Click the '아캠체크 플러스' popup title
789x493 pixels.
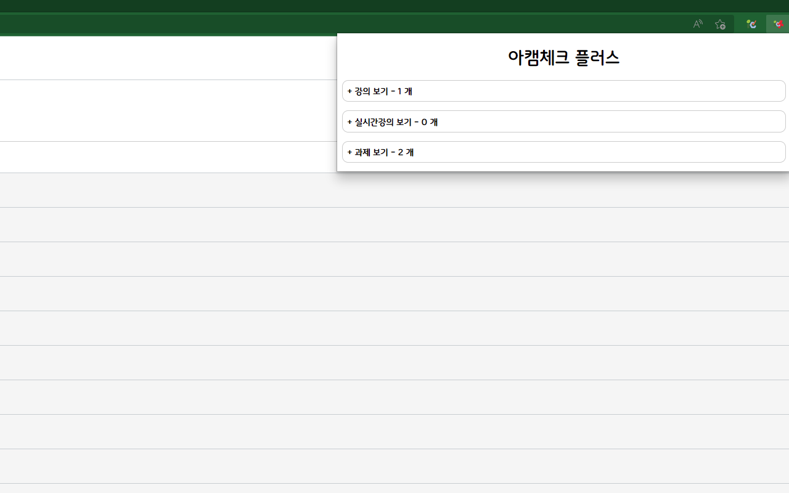[563, 57]
